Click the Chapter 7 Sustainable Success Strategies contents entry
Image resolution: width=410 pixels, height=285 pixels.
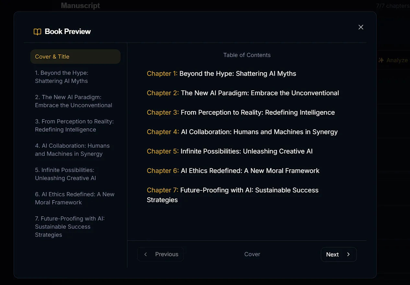(233, 195)
